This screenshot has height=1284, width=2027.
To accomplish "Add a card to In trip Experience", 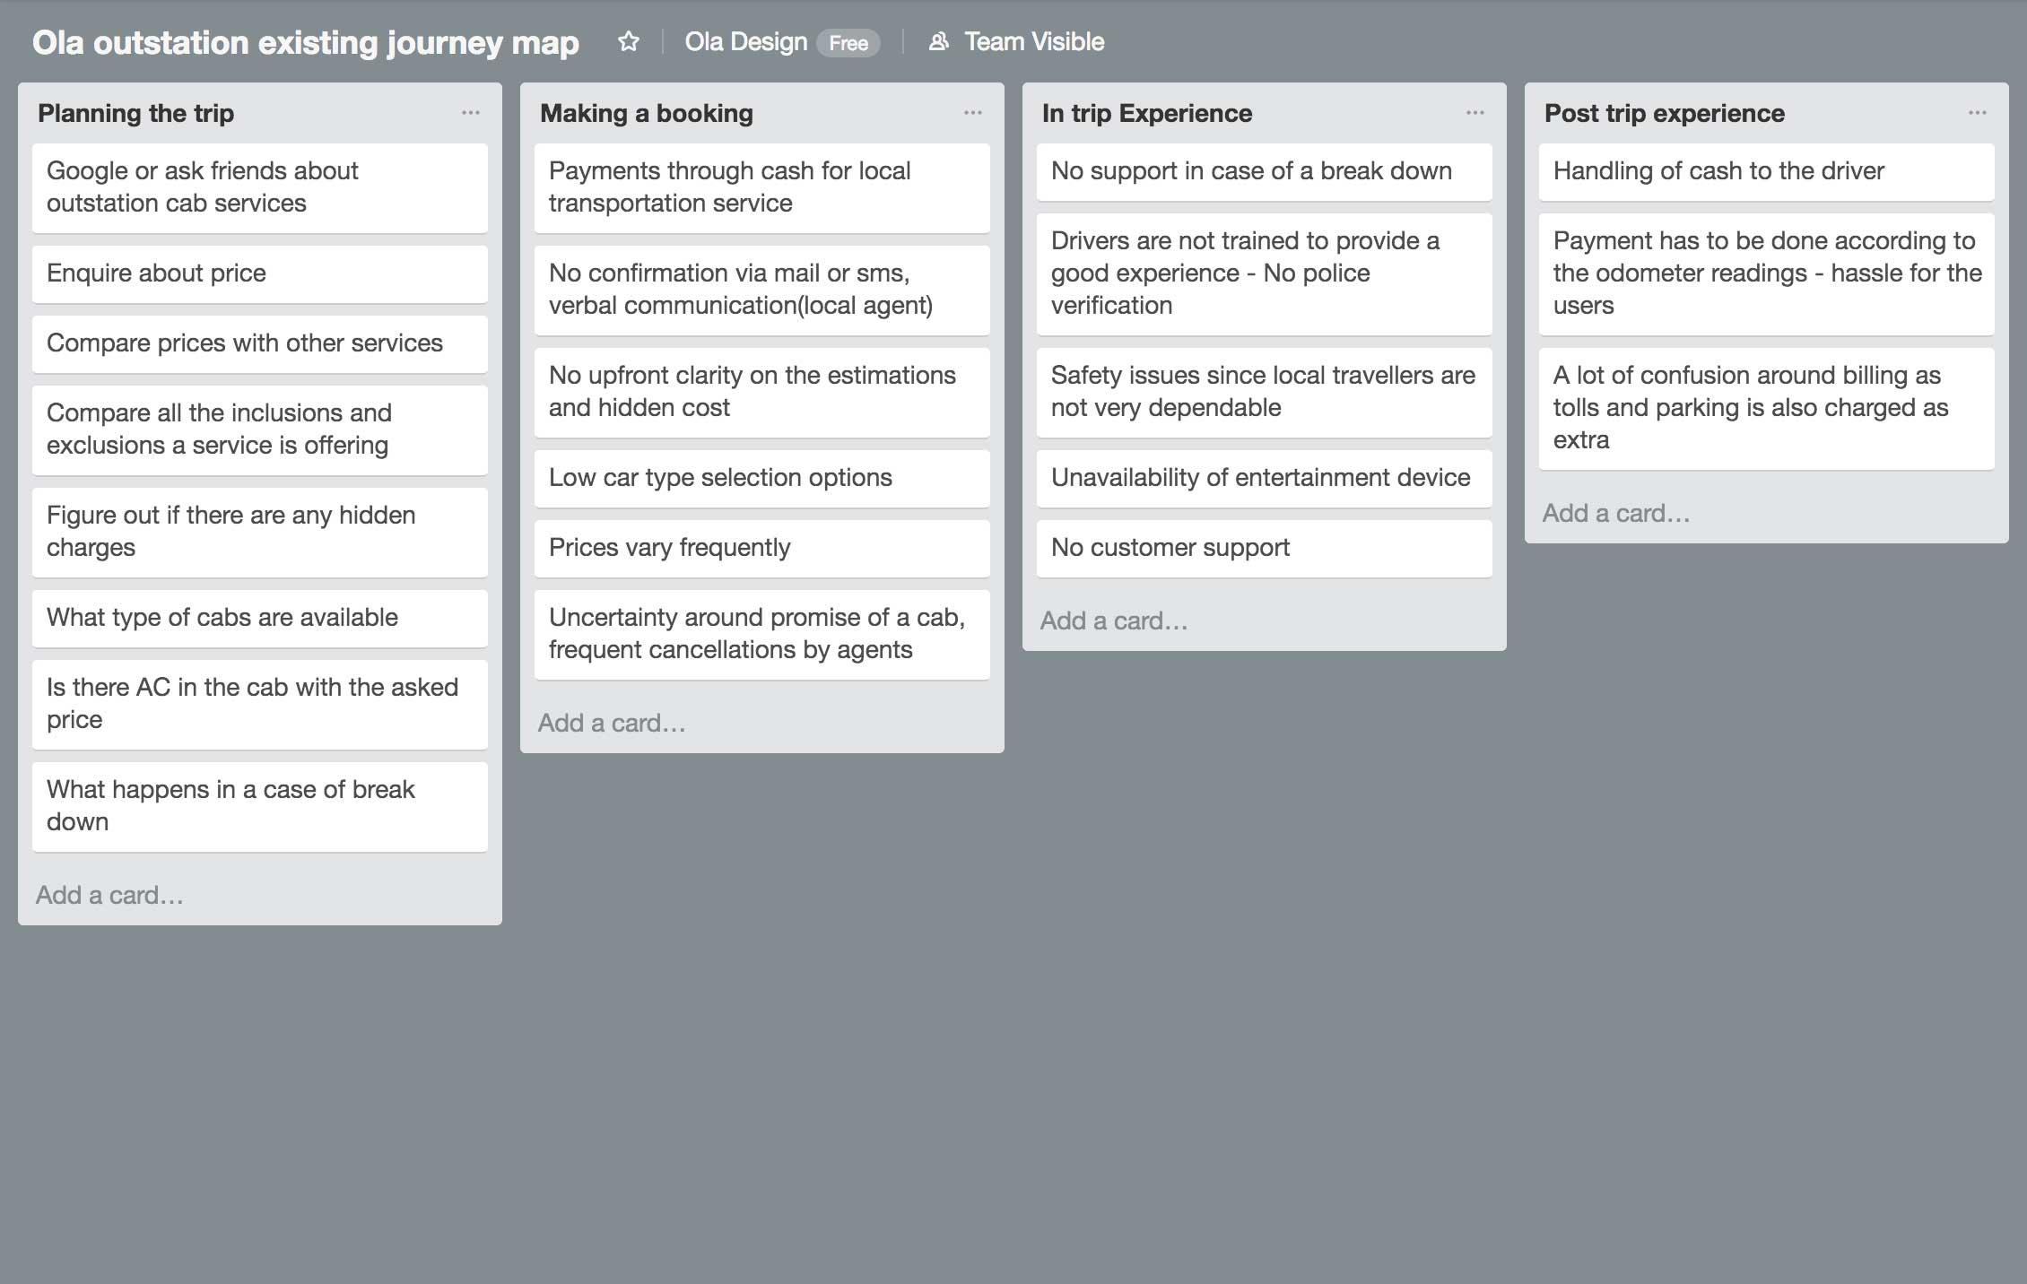I will (1264, 620).
